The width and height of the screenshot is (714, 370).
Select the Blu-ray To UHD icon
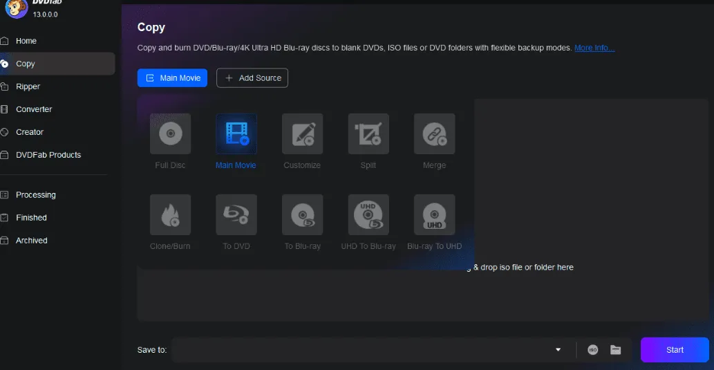pos(434,214)
